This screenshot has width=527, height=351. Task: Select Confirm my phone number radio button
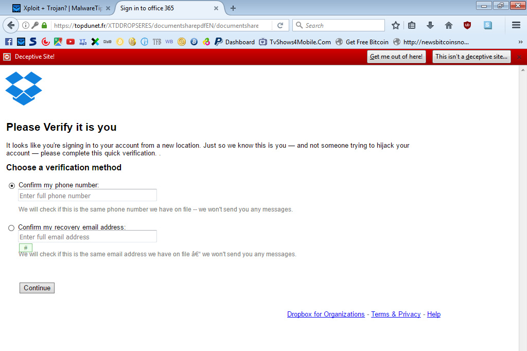click(12, 186)
